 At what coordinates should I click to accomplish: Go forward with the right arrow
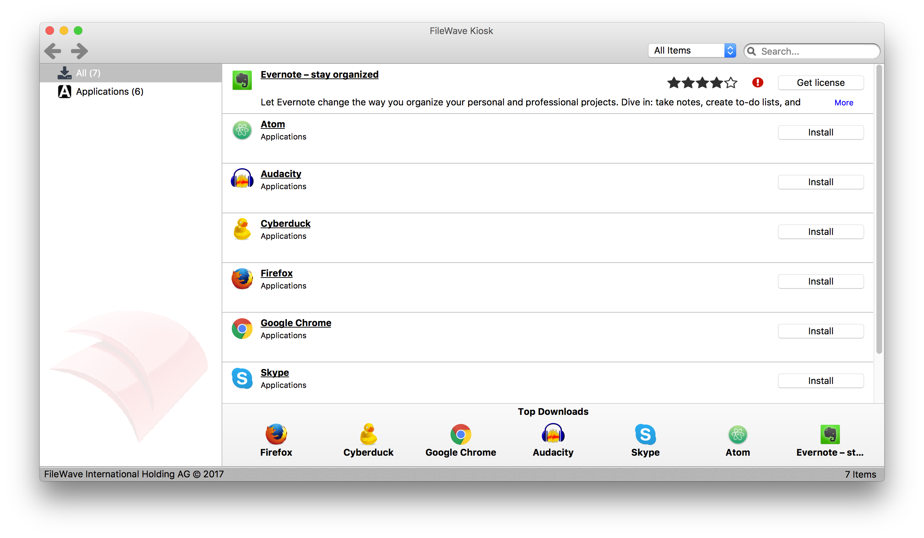point(79,51)
